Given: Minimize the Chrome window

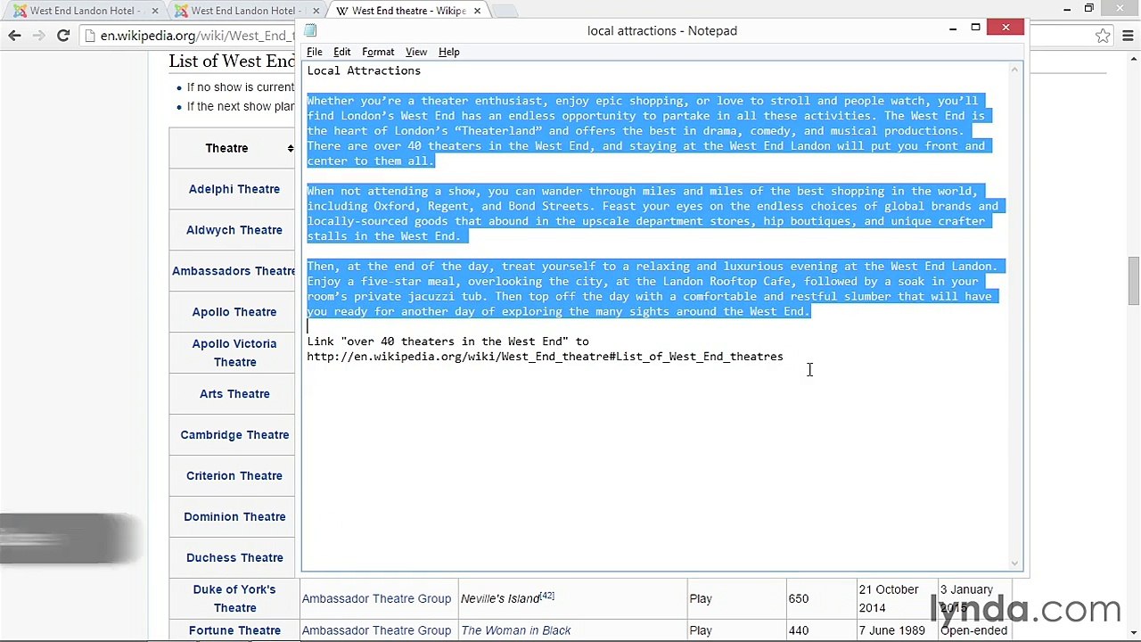Looking at the screenshot, I should [1067, 9].
